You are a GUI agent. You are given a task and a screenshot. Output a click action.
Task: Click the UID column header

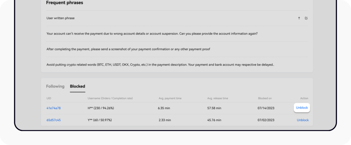point(49,98)
